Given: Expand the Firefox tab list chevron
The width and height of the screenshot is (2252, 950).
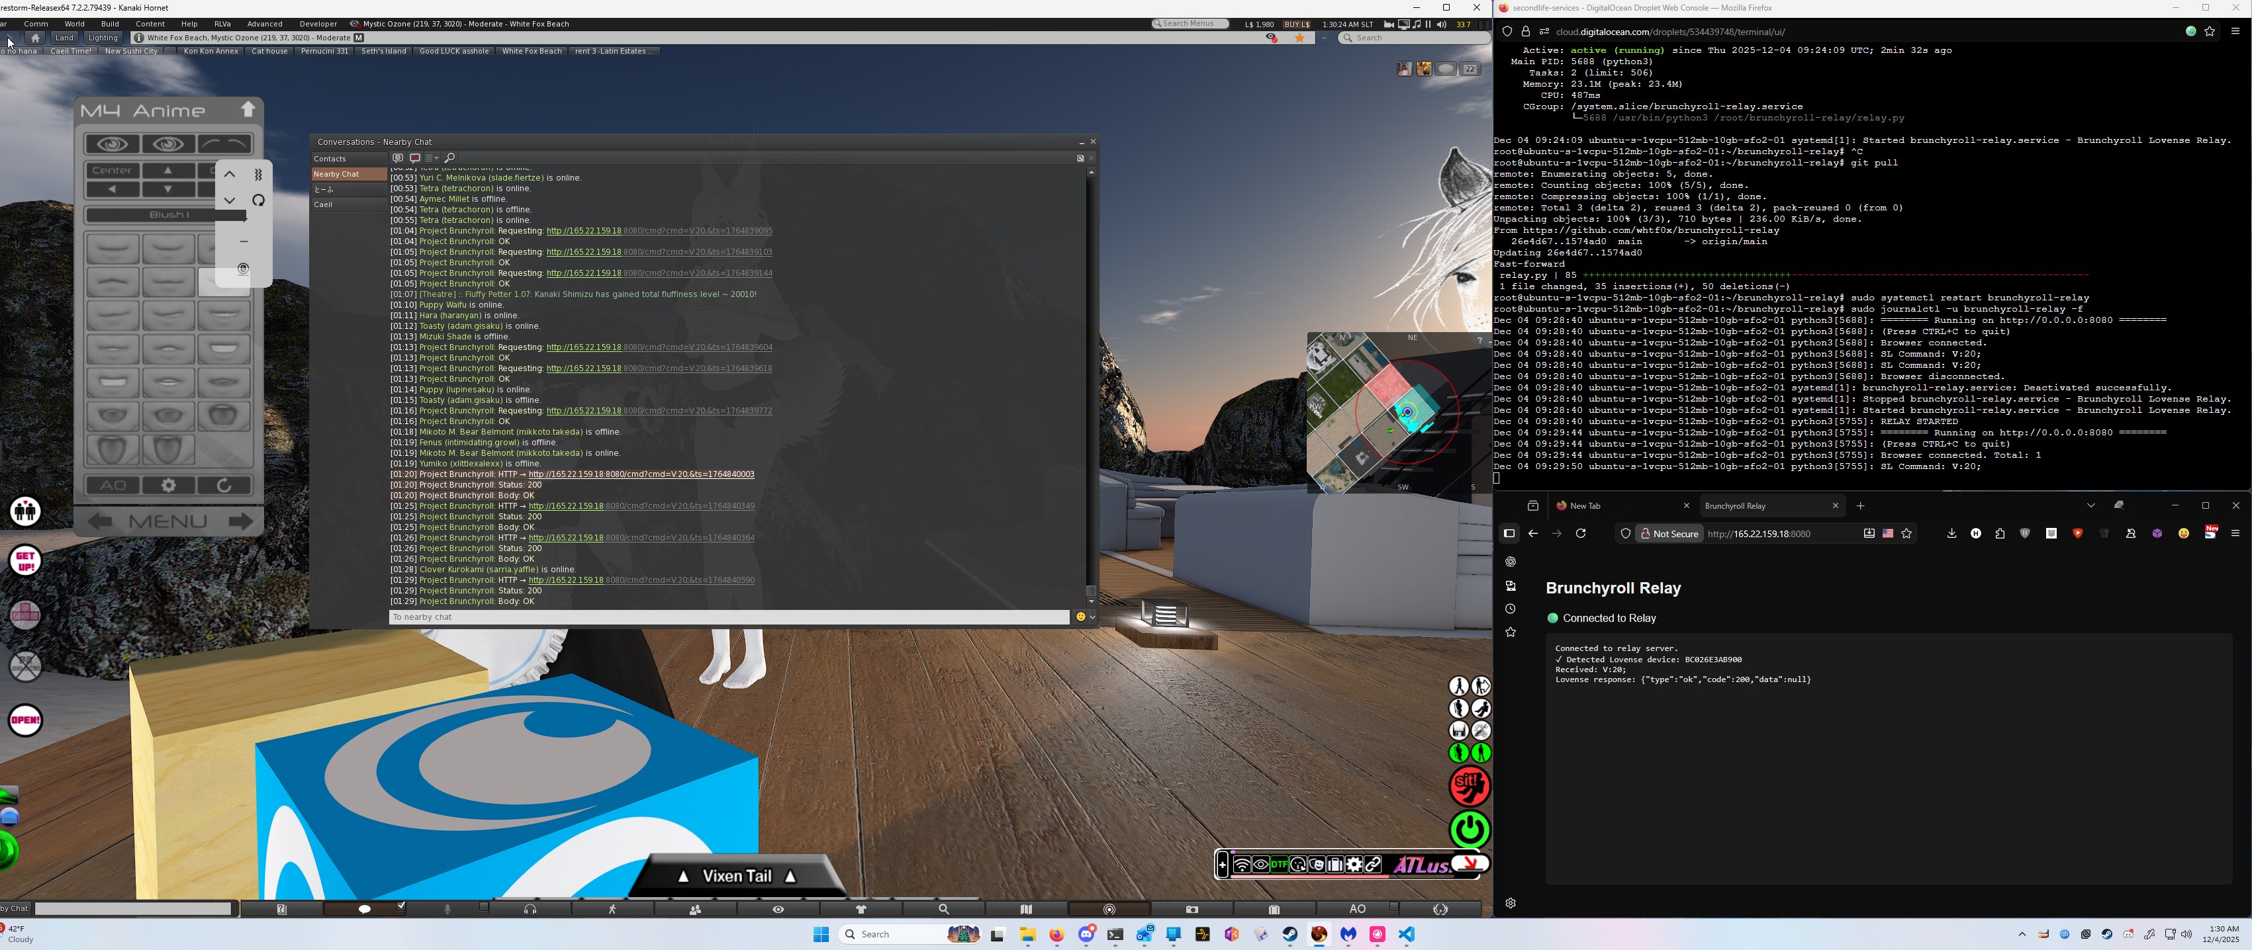Looking at the screenshot, I should (x=2090, y=505).
